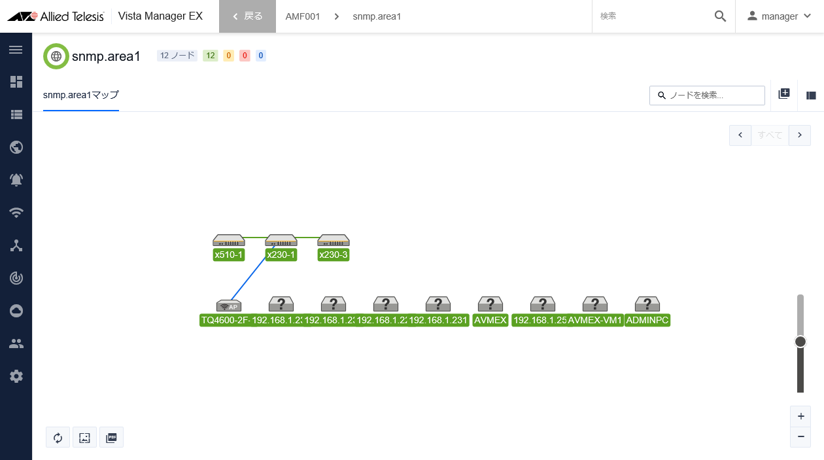824x460 pixels.
Task: Open the globe network map sidebar icon
Action: 16,147
